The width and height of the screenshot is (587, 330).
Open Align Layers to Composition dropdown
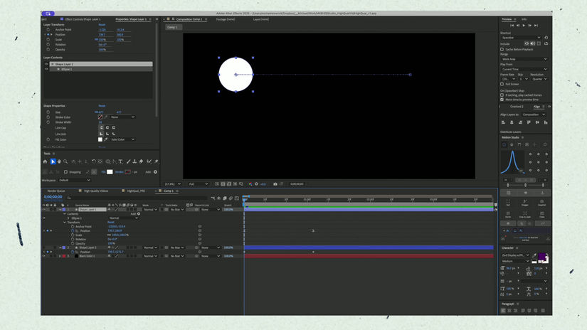pyautogui.click(x=534, y=115)
